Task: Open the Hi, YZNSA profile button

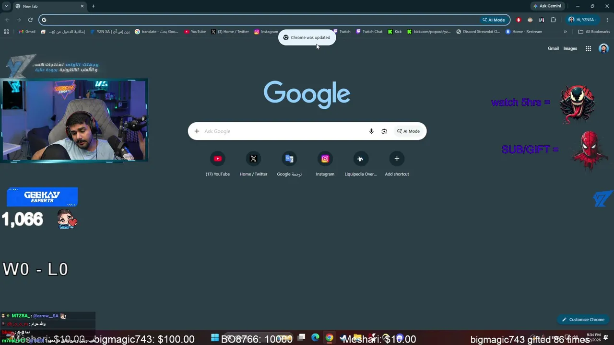Action: click(582, 20)
